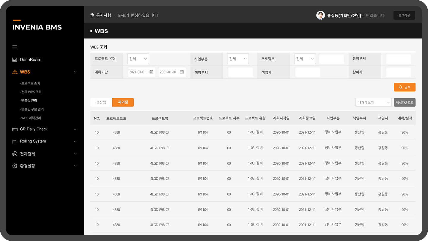This screenshot has height=241, width=428.
Task: Open calendar picker for start date
Action: (151, 72)
